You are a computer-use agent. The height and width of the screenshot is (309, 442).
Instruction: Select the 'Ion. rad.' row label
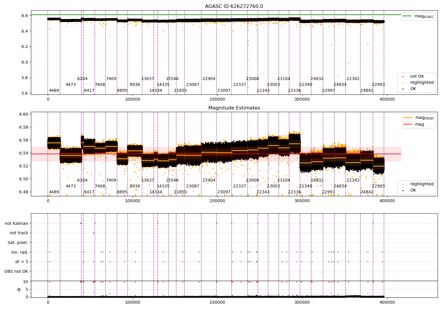point(20,252)
